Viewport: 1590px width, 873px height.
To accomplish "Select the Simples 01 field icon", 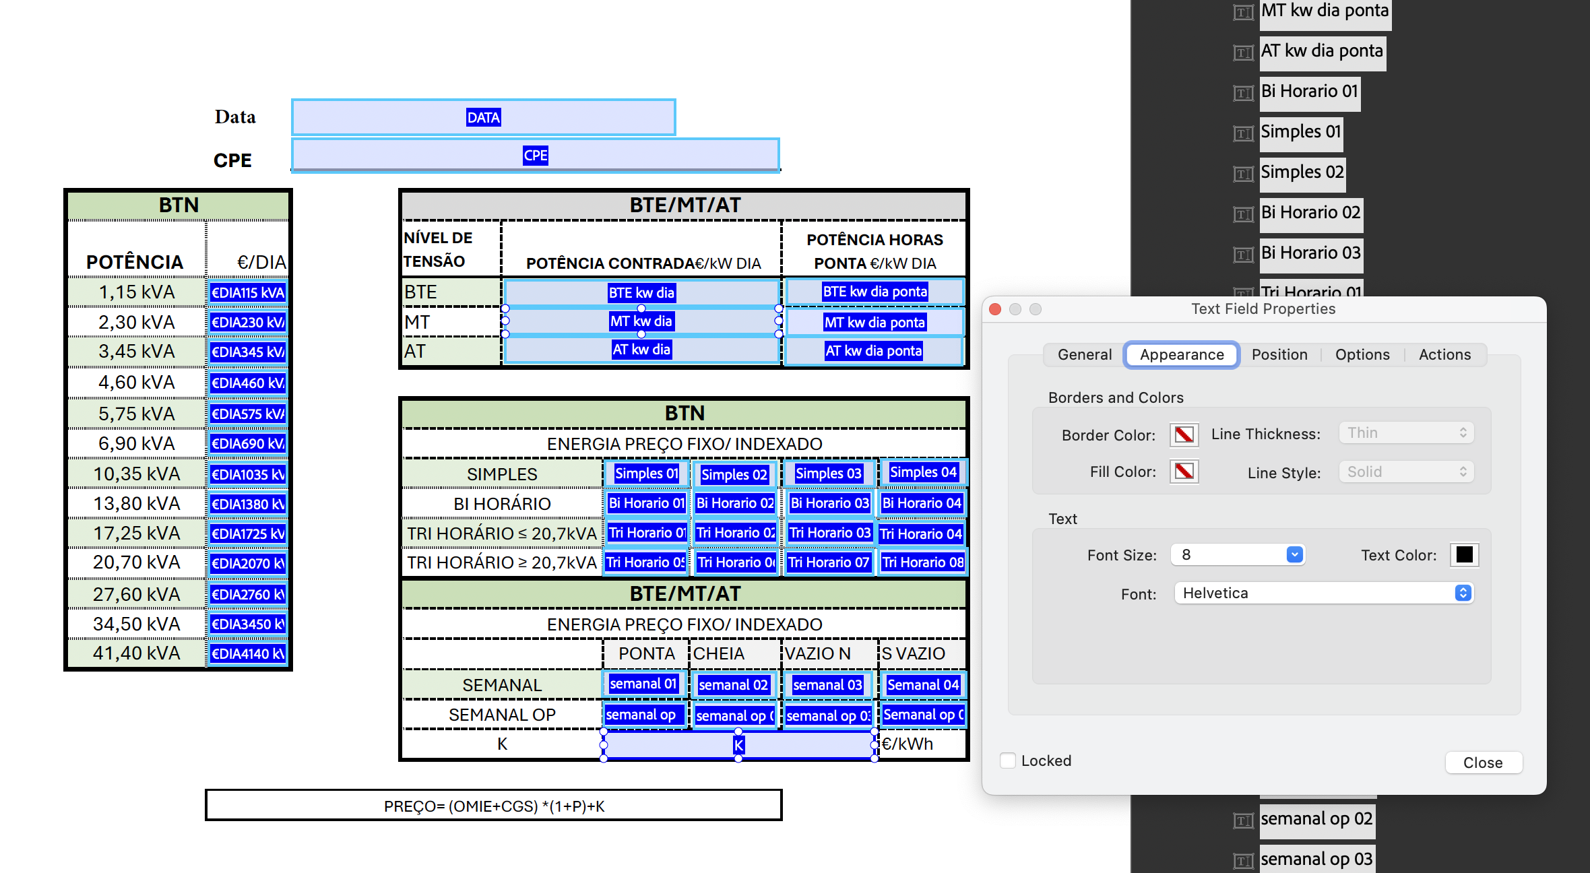I will [x=1243, y=132].
